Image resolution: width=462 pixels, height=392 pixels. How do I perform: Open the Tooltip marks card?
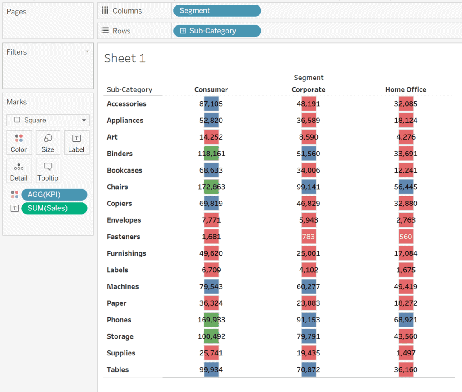(48, 167)
